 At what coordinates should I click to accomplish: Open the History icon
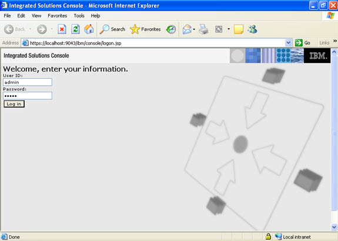171,29
